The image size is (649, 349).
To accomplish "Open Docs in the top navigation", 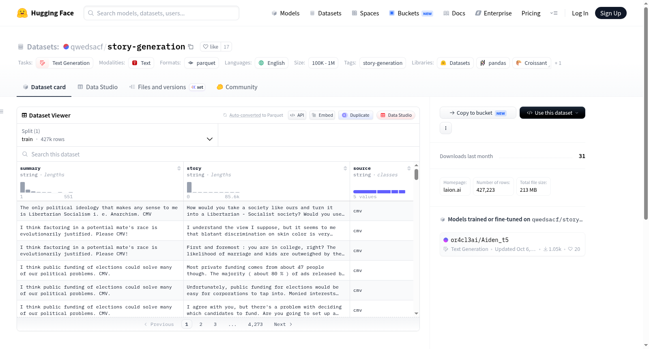I will [x=454, y=13].
